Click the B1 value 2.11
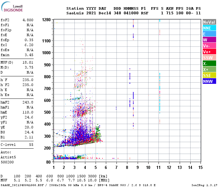This screenshot has height=187, width=218. point(29,137)
